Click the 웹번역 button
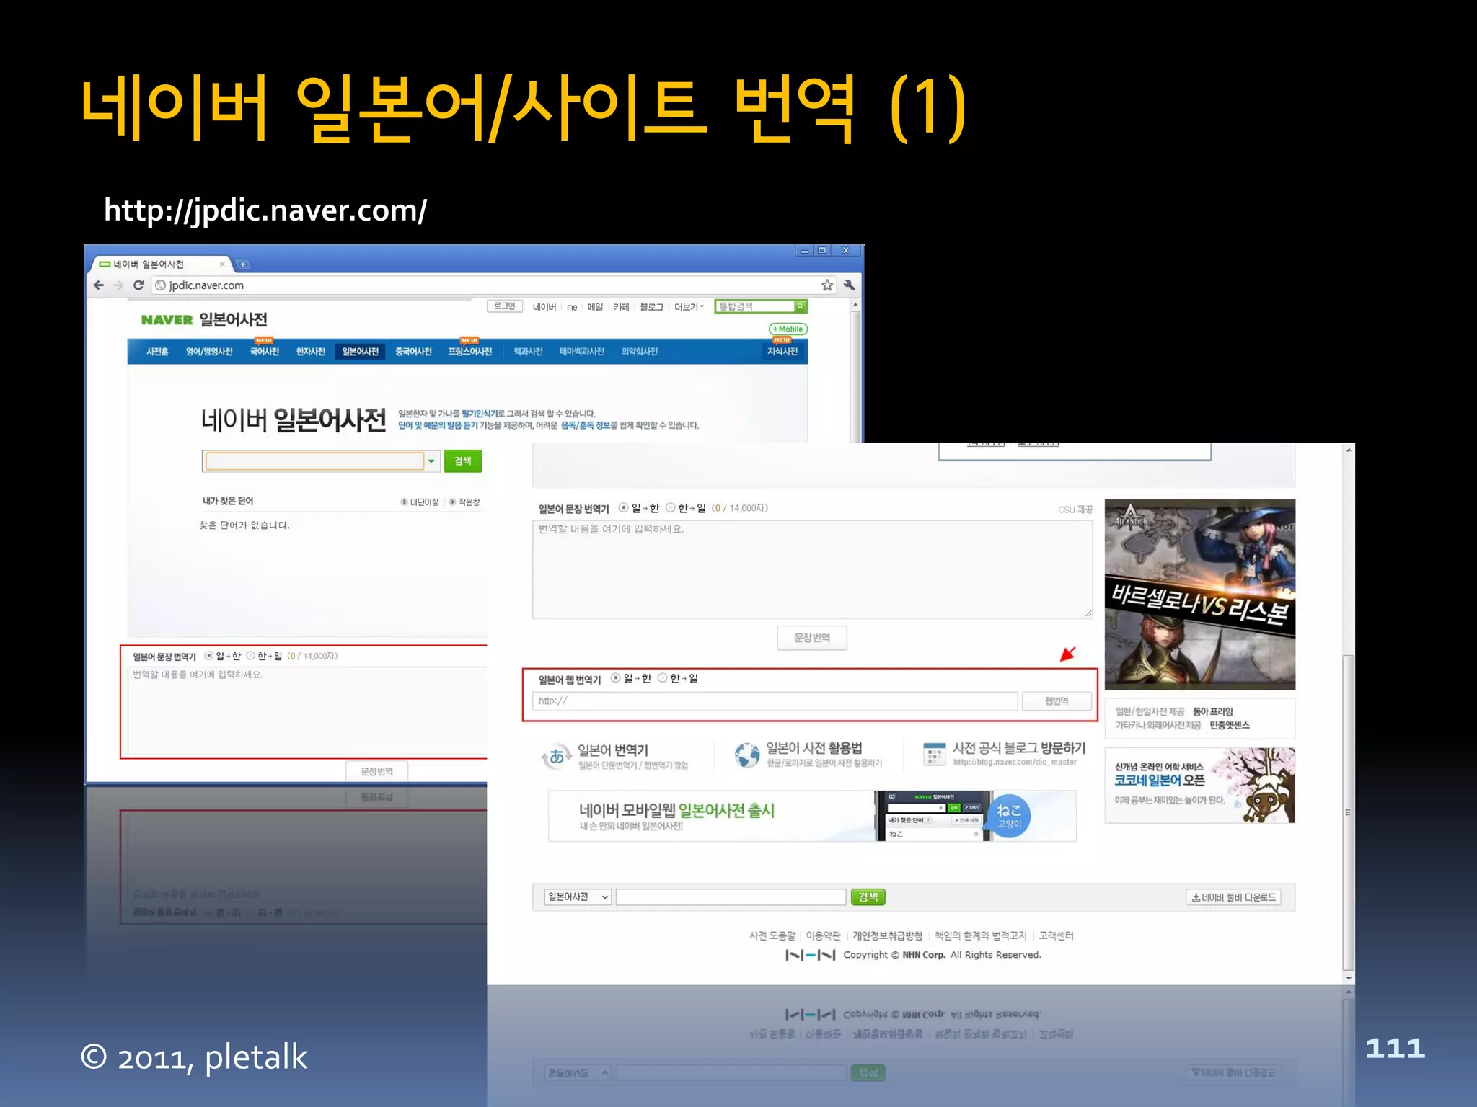This screenshot has height=1107, width=1477. 1057,701
